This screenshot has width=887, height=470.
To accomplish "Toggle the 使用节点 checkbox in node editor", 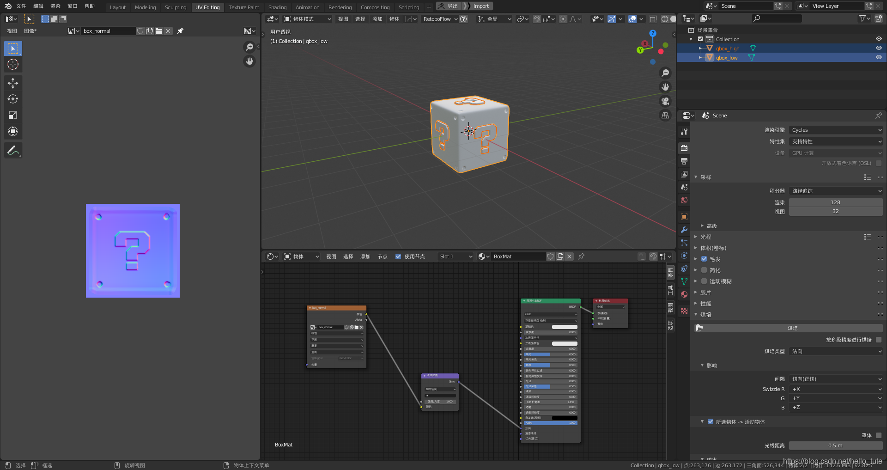I will [398, 256].
